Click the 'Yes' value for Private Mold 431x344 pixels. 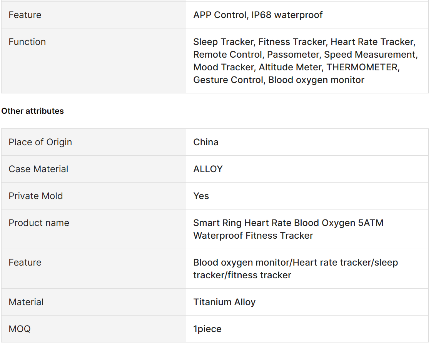click(x=201, y=196)
